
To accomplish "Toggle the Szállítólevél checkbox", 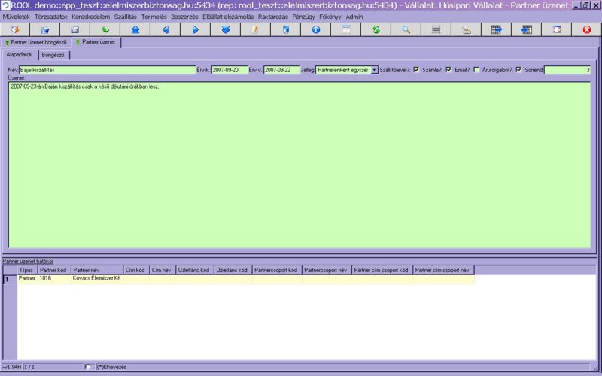I will coord(416,70).
